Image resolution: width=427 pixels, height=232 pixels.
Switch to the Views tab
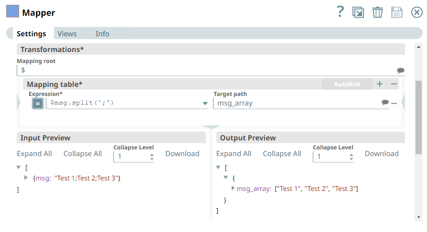coord(67,34)
